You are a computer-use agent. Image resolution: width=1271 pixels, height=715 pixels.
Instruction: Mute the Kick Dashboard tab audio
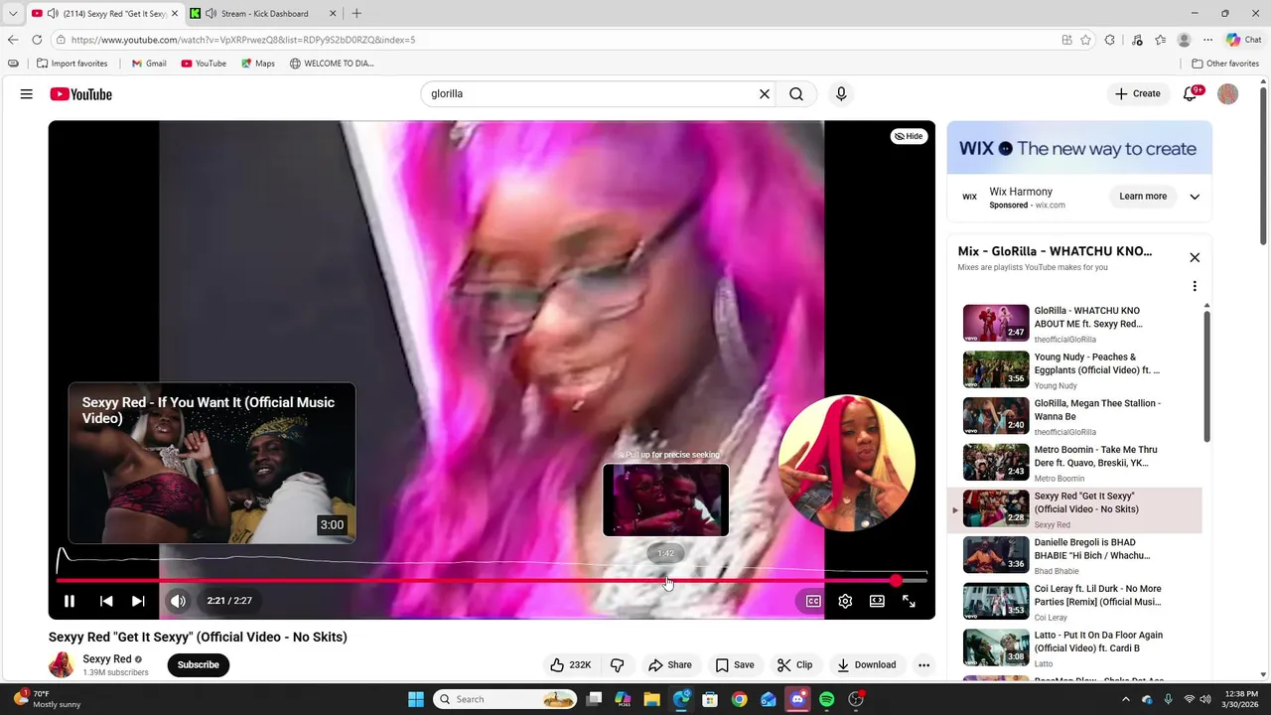211,14
